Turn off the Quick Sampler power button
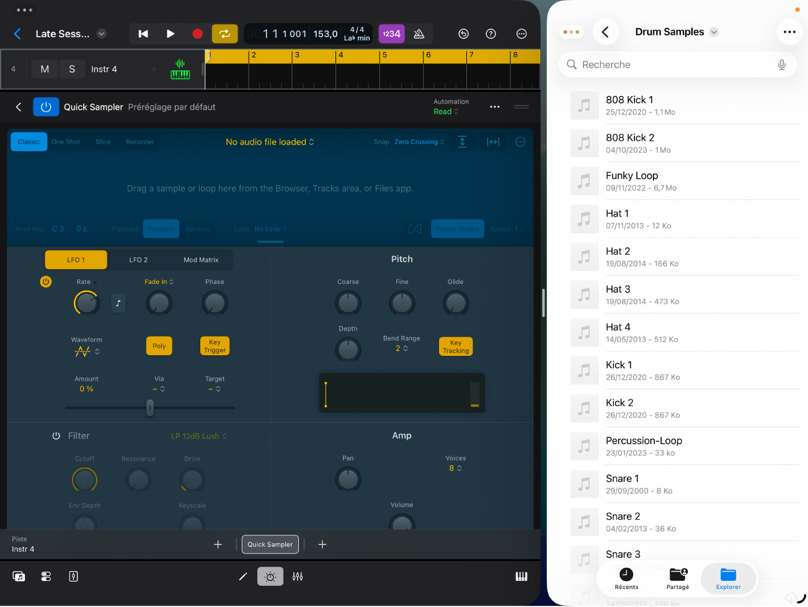Viewport: 808px width, 607px height. 46,107
